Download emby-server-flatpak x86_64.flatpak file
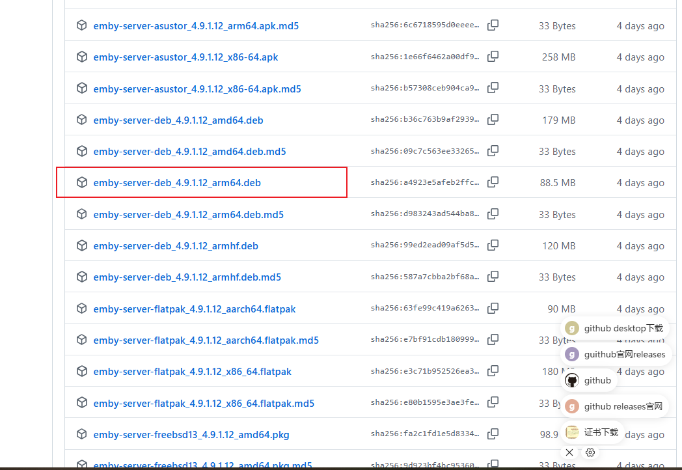Viewport: 682px width, 470px height. pos(192,372)
